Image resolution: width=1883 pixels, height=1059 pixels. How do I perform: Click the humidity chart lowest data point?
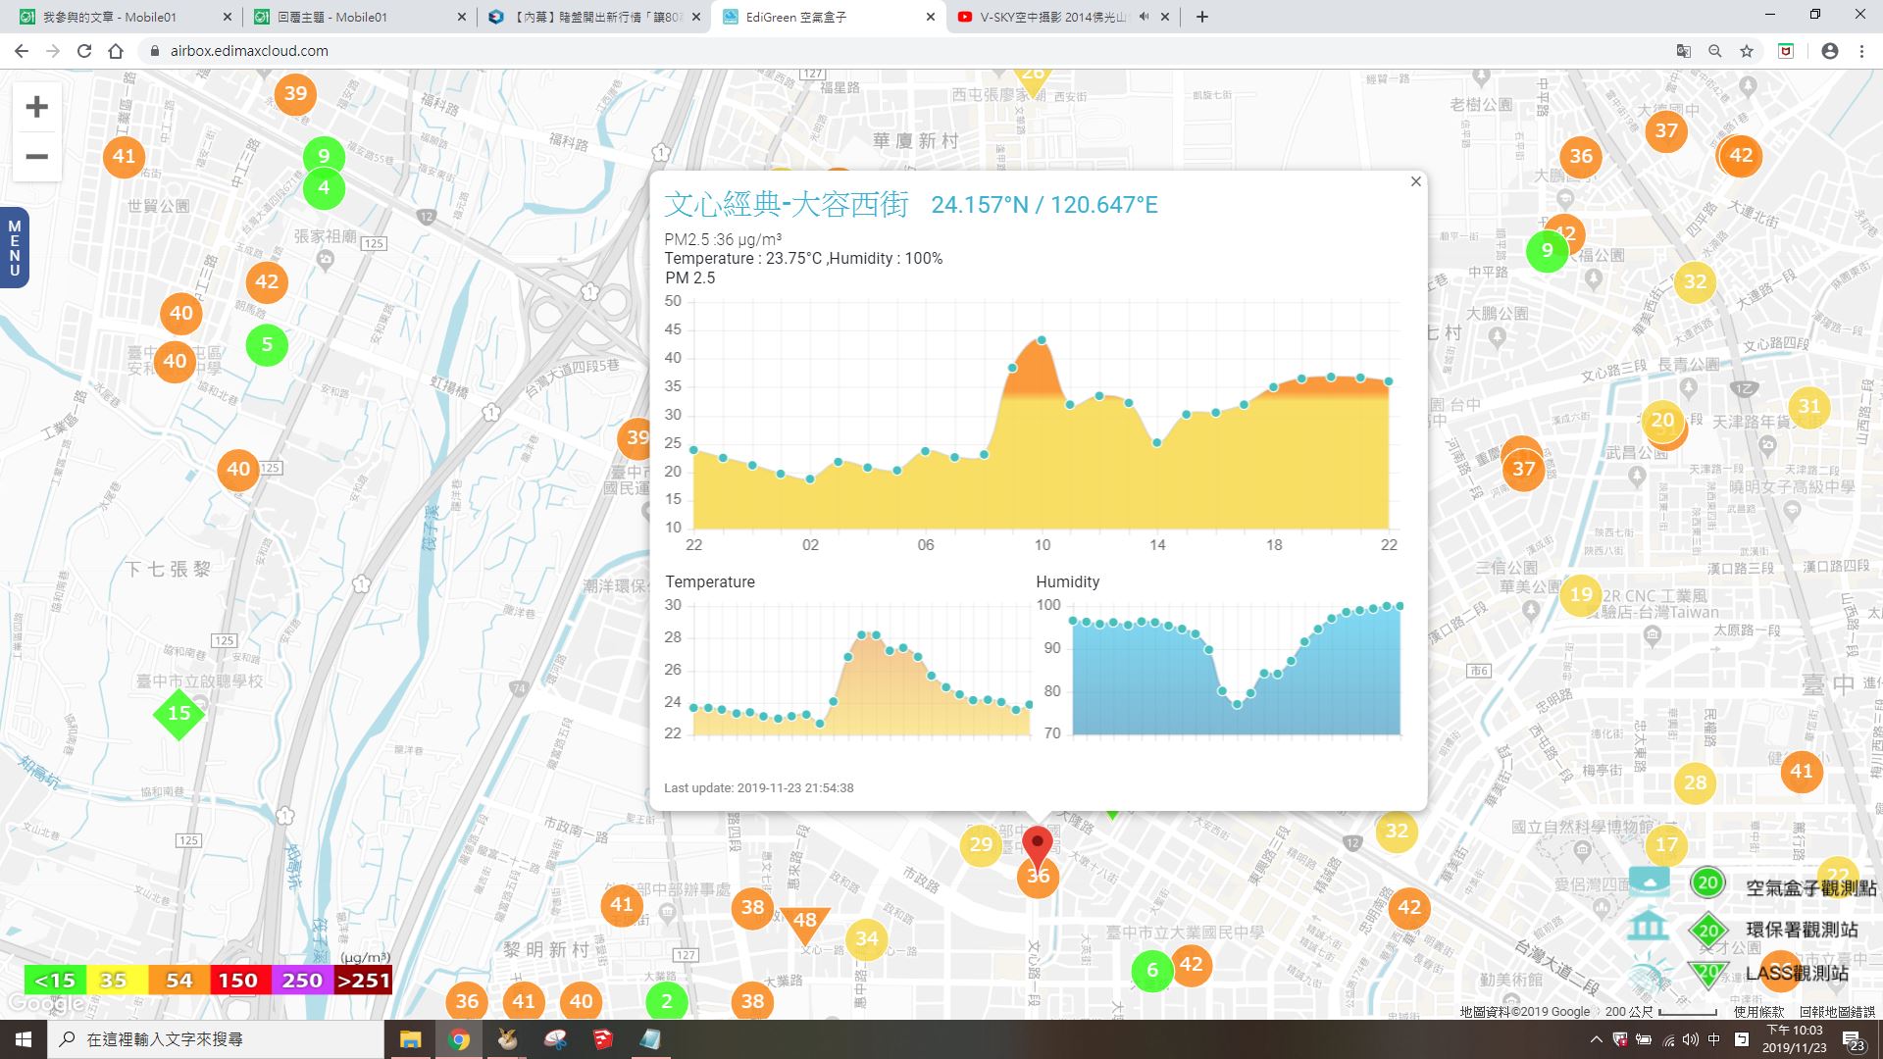point(1237,704)
